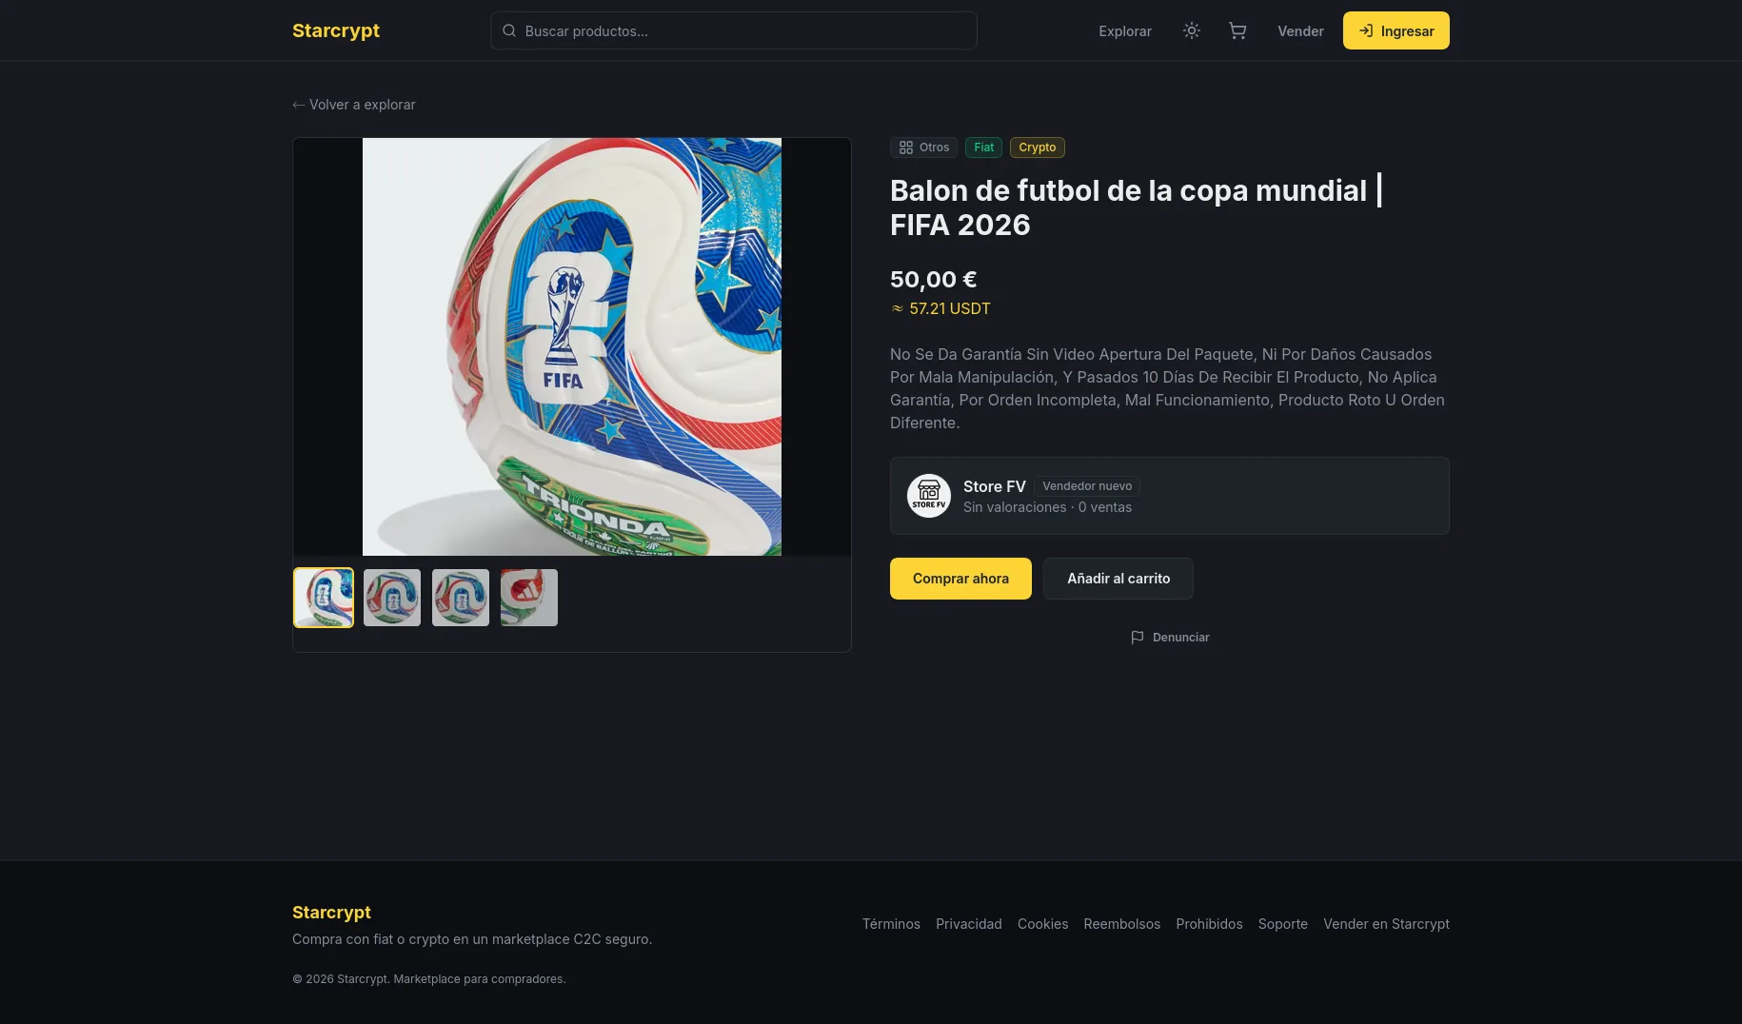Screen dimensions: 1742x1024
Task: Click the Comprar ahora button
Action: coord(960,579)
